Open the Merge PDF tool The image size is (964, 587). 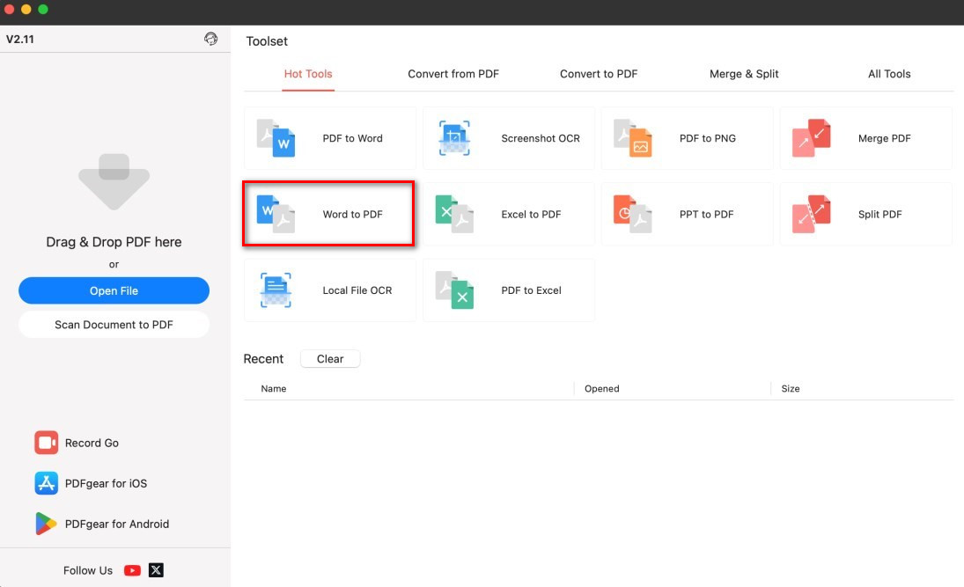(865, 138)
